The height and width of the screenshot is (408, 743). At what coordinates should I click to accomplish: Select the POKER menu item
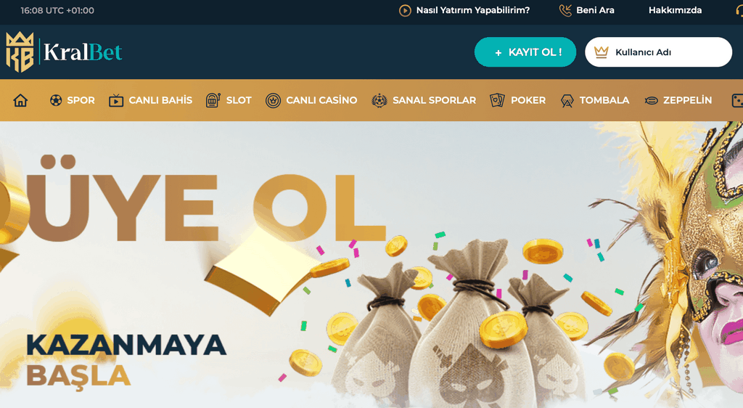pos(528,100)
